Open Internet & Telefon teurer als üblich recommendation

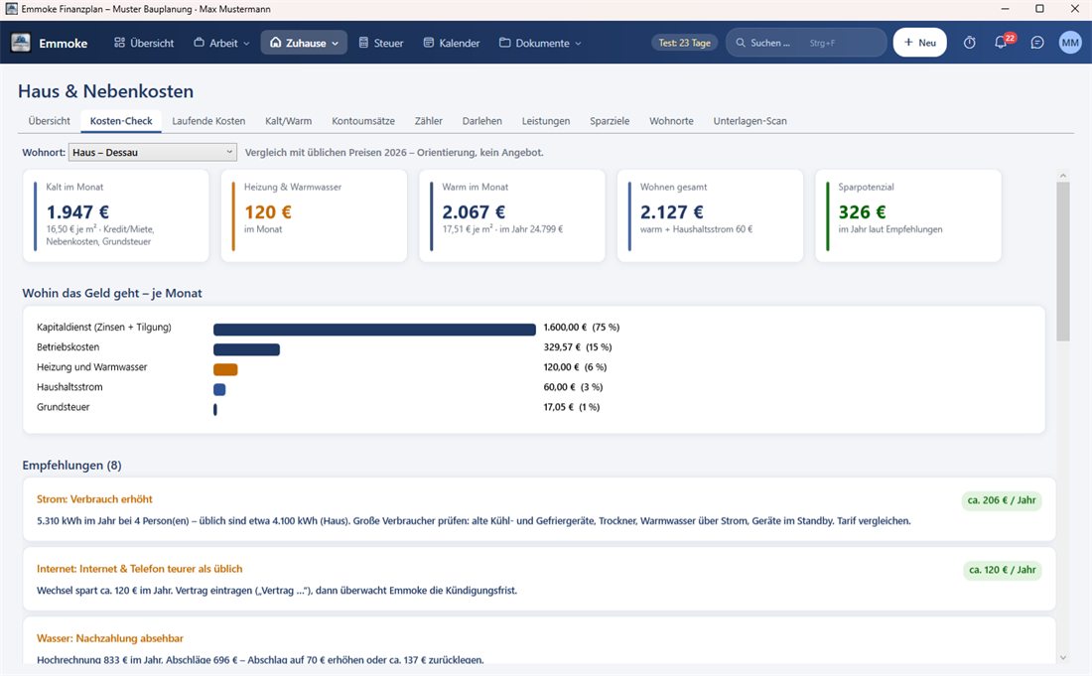coord(539,580)
